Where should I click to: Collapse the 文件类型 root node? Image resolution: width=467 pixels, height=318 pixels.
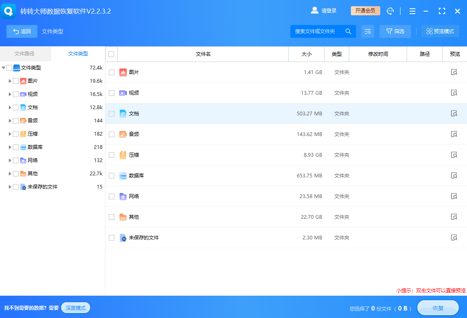3,67
